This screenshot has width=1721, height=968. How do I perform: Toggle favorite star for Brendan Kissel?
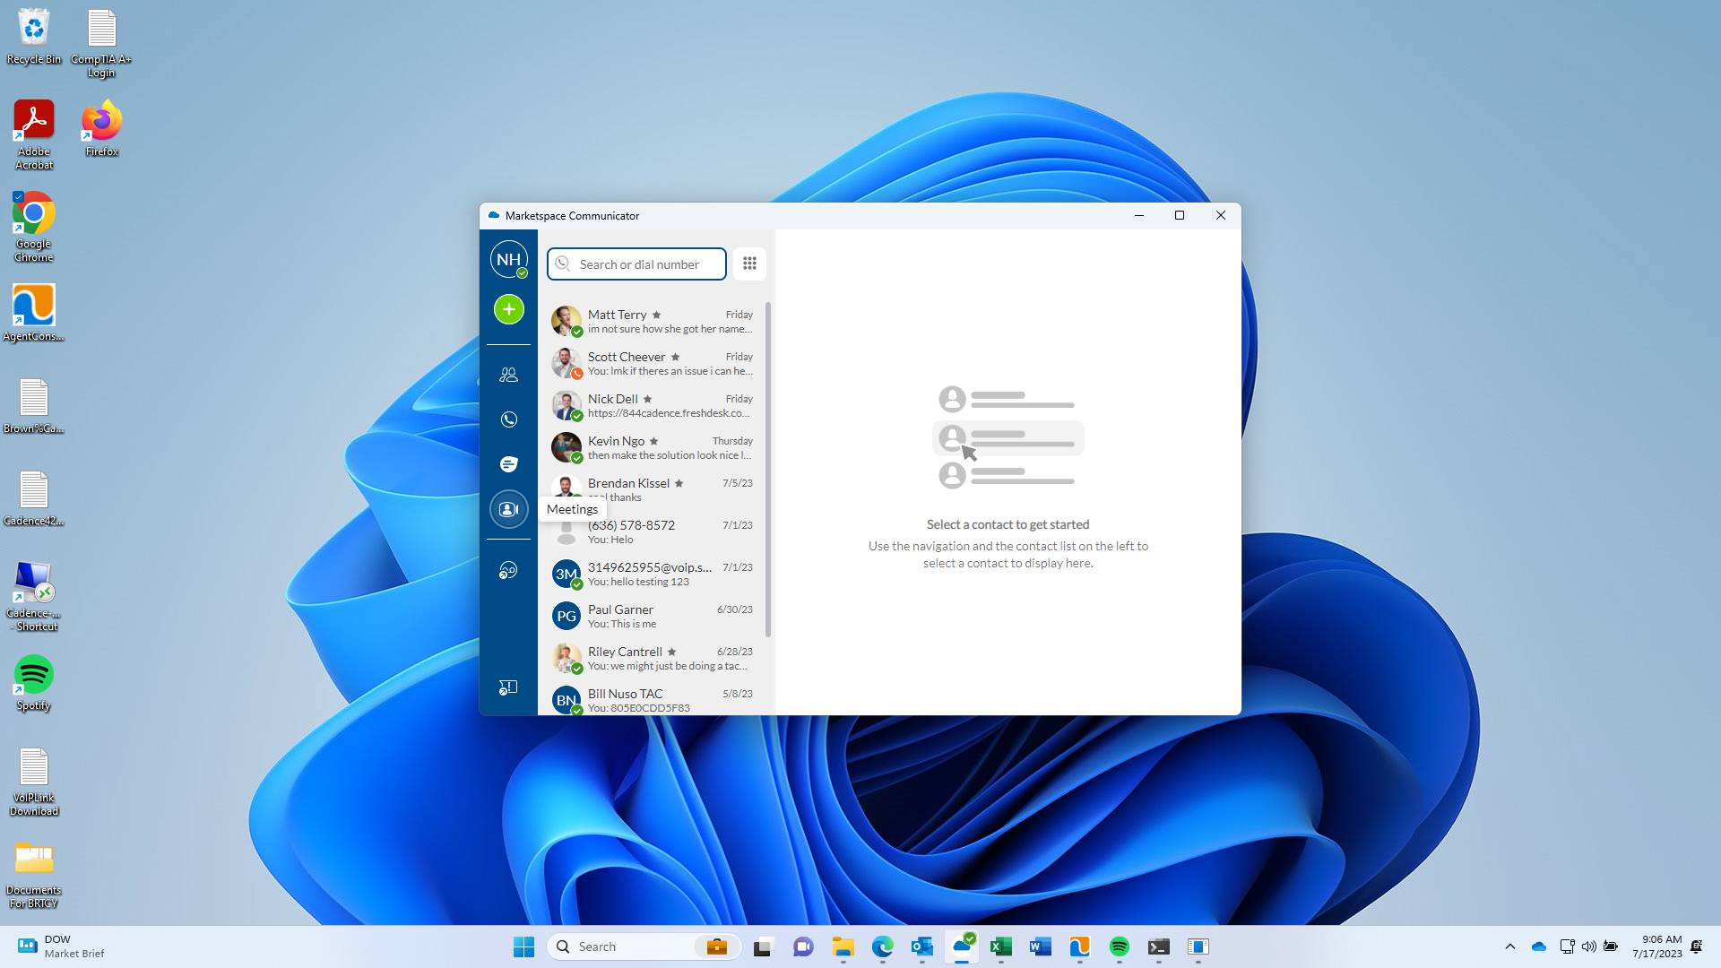pos(679,483)
